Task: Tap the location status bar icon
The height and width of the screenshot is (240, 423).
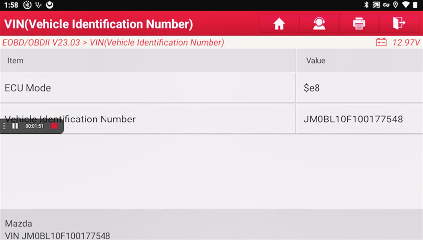Action: click(x=396, y=5)
